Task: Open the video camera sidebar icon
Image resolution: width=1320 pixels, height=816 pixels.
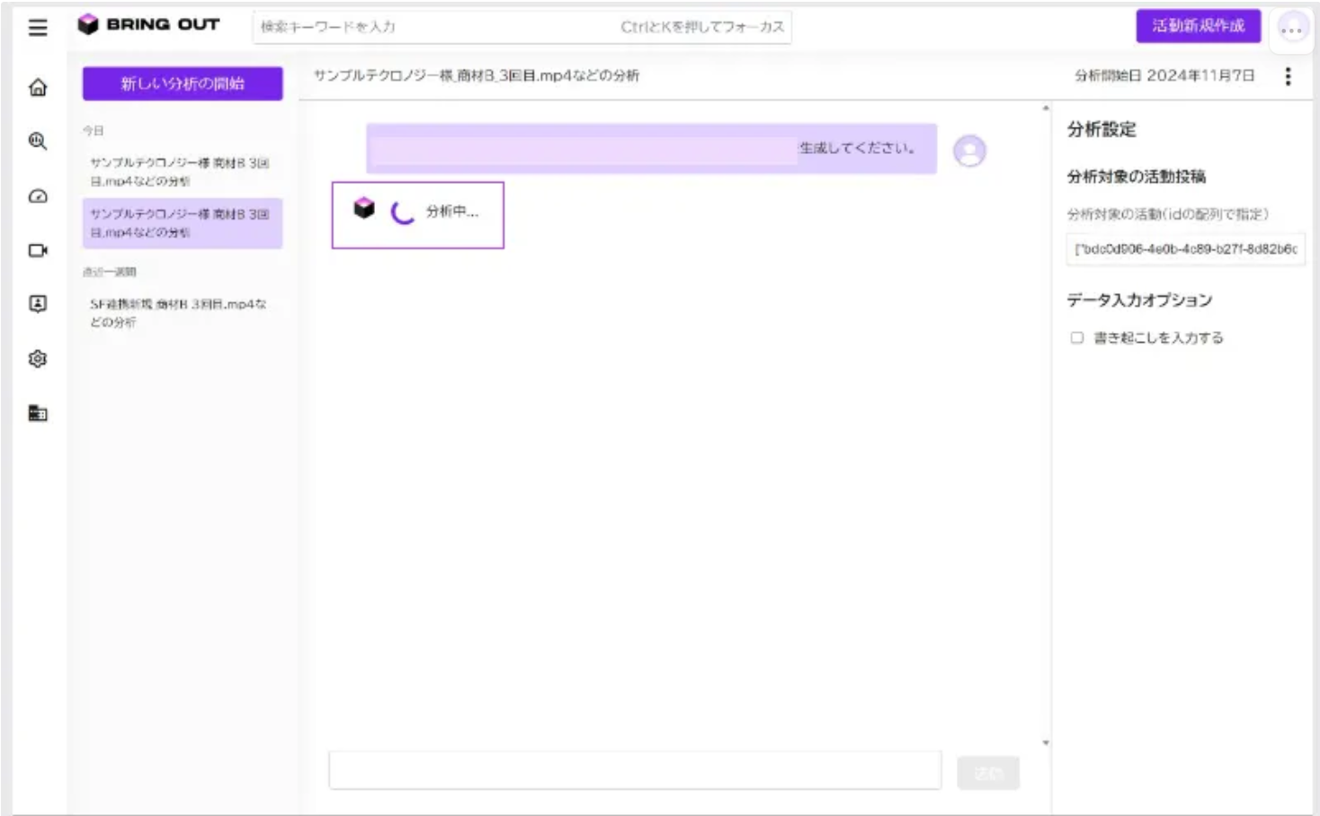Action: pyautogui.click(x=38, y=250)
